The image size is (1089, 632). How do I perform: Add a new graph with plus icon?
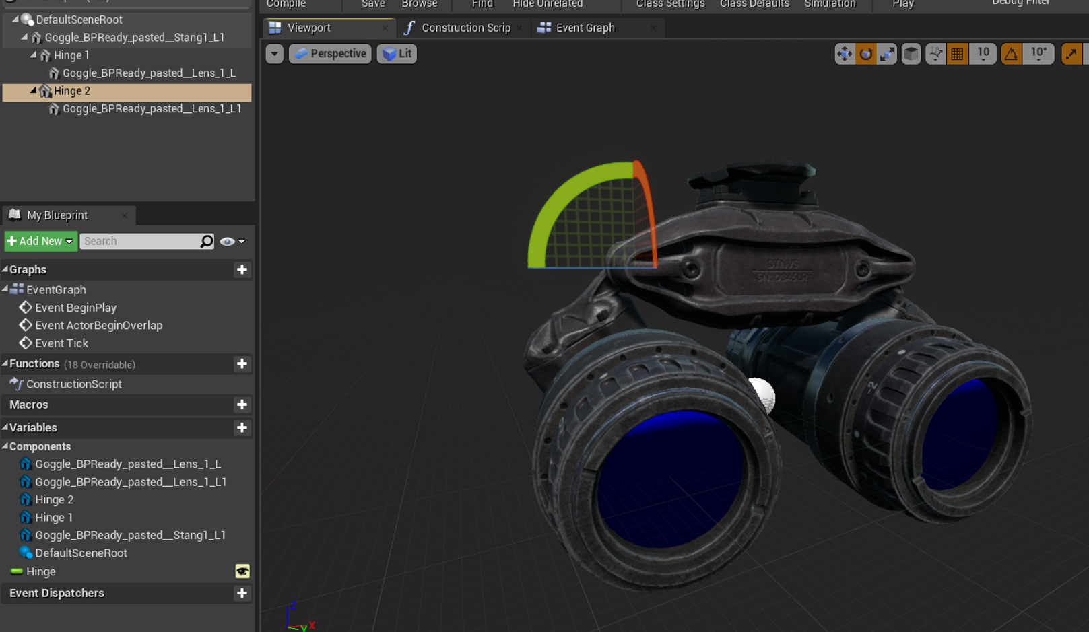click(x=242, y=269)
